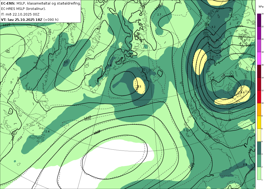Image resolution: width=267 pixels, height=189 pixels.
Task: Select the 'VT: lau 25.10.2025 18Z' valid time text
Action: 22,20
